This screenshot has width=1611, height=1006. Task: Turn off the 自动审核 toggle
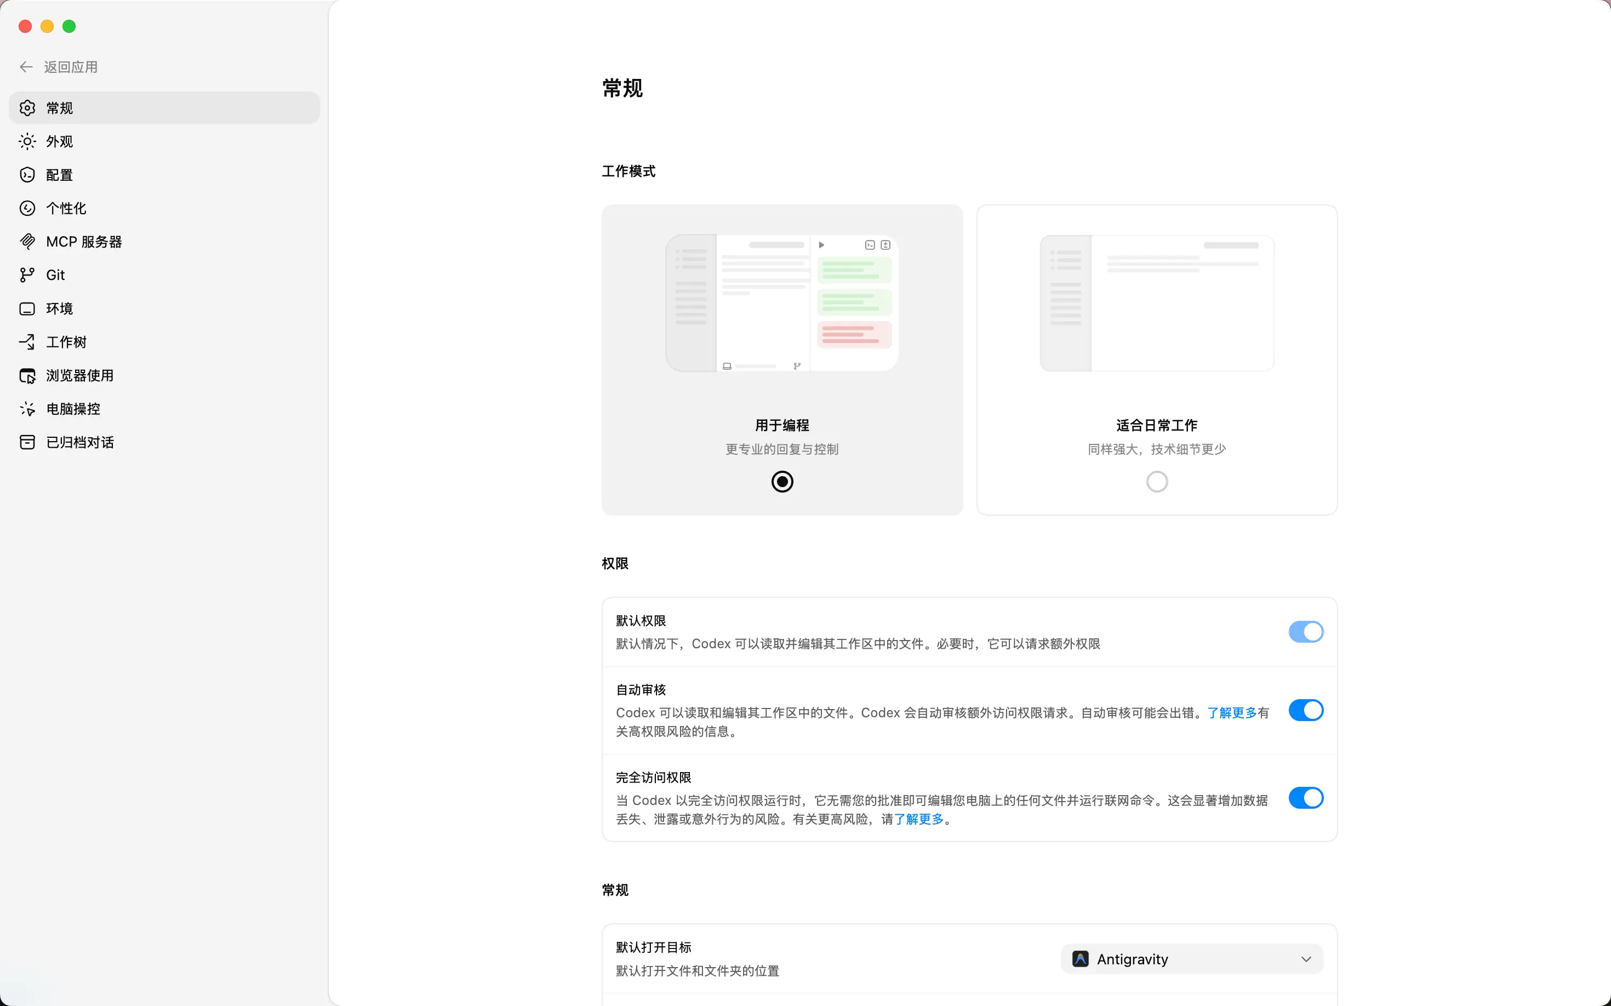1305,711
